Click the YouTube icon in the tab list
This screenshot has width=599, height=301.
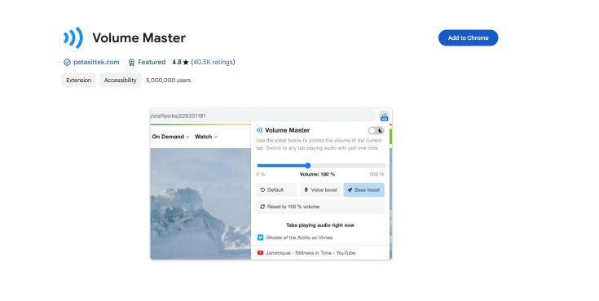pos(260,252)
